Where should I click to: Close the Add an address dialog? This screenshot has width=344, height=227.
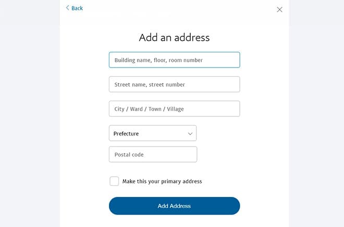(x=279, y=9)
